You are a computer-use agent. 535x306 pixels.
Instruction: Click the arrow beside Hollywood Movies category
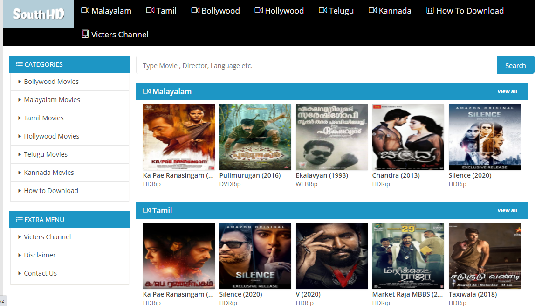[x=20, y=136]
